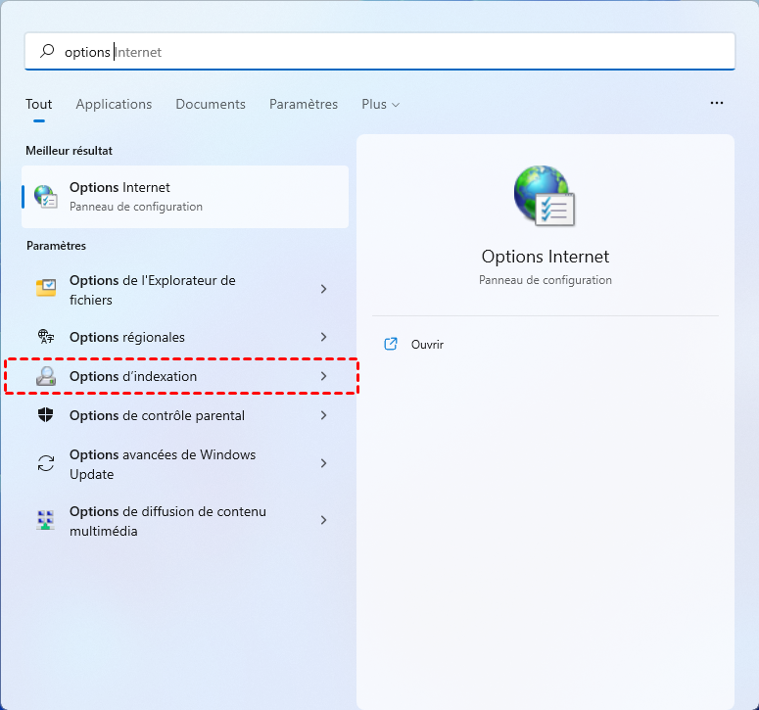This screenshot has width=759, height=710.
Task: Click the search magnifier icon
Action: click(47, 51)
